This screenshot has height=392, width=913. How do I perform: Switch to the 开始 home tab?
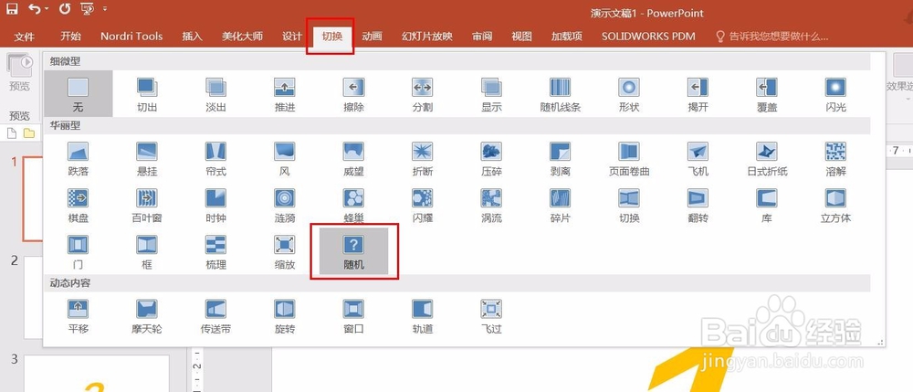coord(71,37)
